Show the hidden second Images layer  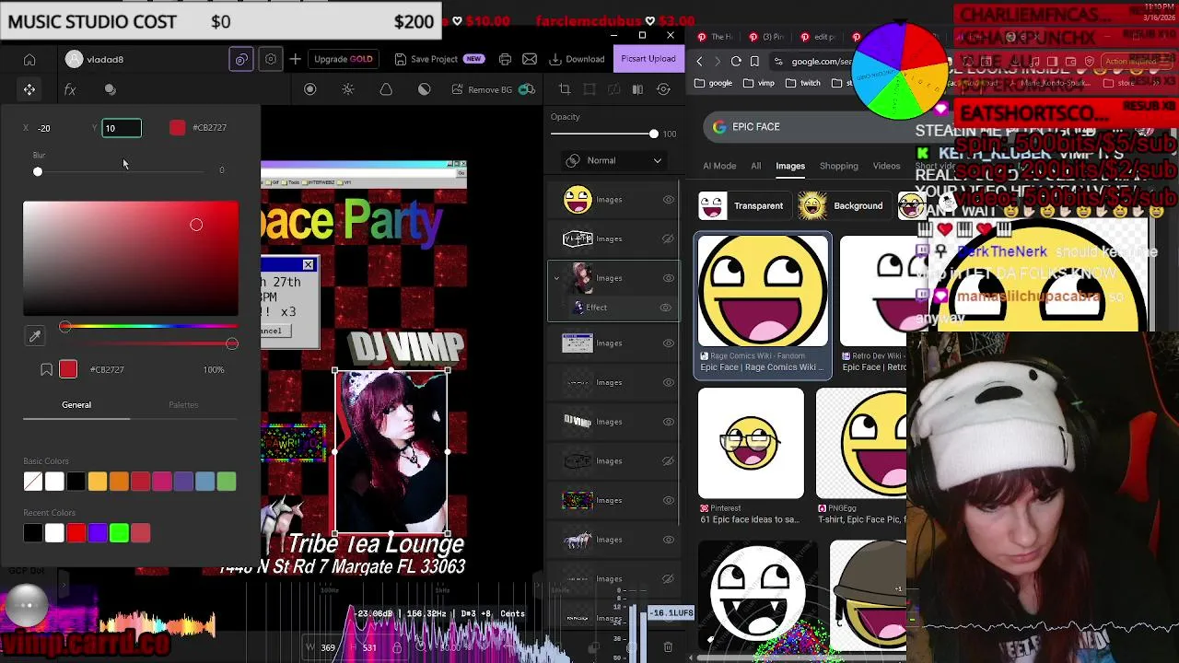(669, 238)
